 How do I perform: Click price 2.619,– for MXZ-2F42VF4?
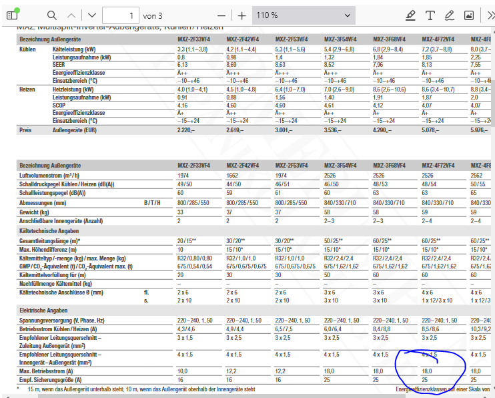point(235,130)
